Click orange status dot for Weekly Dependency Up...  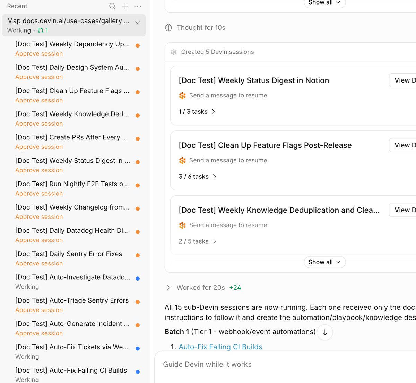138,45
